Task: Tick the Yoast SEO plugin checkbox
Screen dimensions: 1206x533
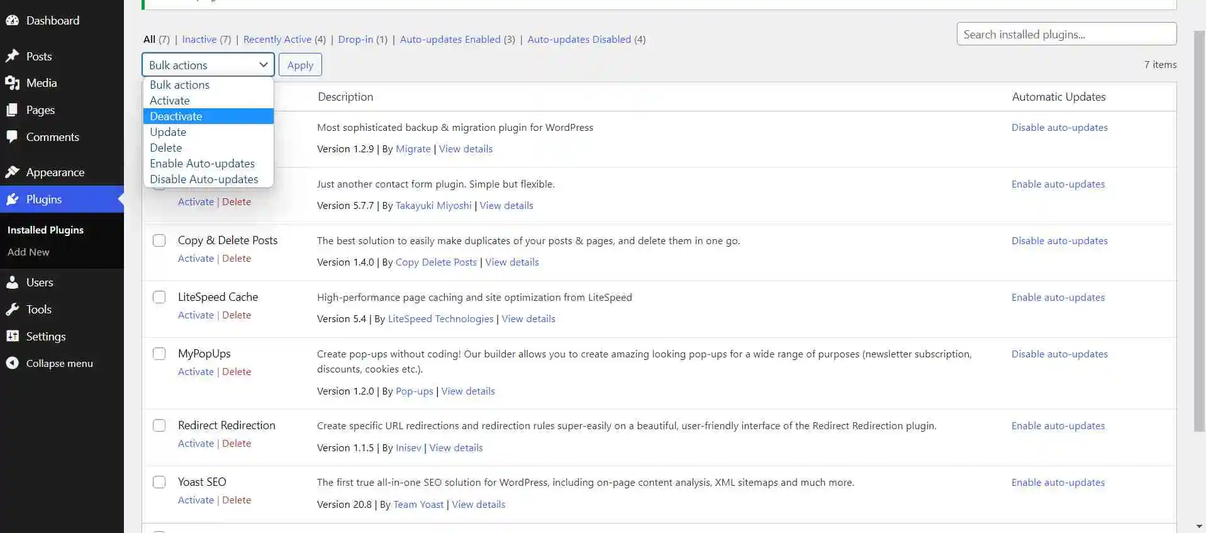Action: point(159,482)
